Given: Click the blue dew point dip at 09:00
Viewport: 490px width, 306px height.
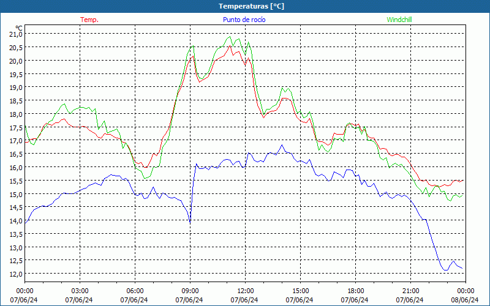Looking at the screenshot, I should coord(190,222).
